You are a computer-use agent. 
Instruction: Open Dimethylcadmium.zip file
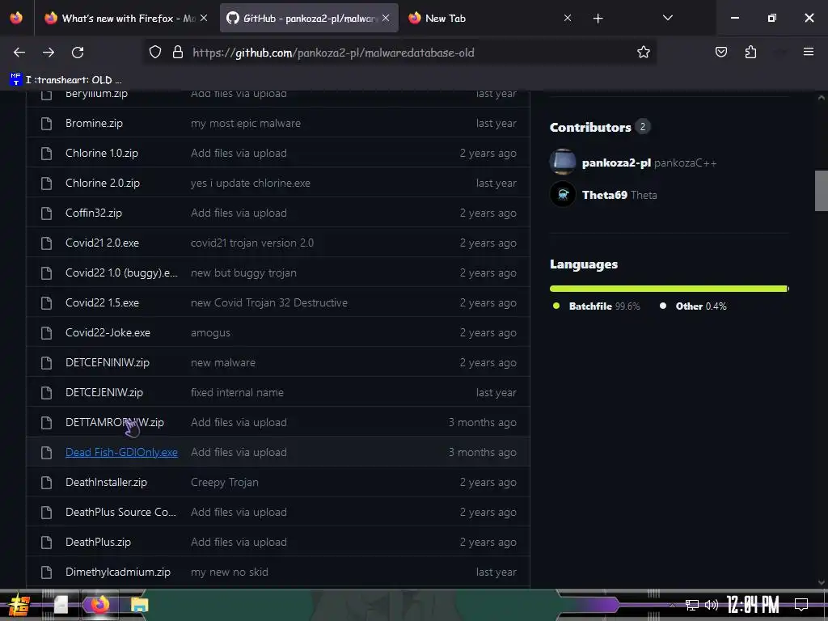pos(118,572)
